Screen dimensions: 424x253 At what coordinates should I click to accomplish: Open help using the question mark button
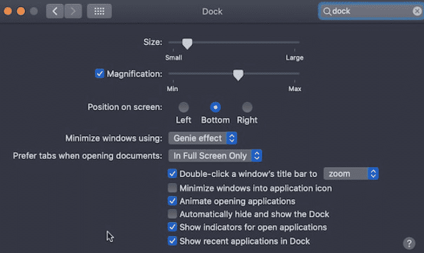409,243
